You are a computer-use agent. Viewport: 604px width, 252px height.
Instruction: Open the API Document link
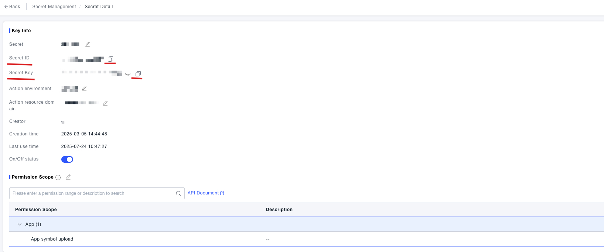(206, 193)
